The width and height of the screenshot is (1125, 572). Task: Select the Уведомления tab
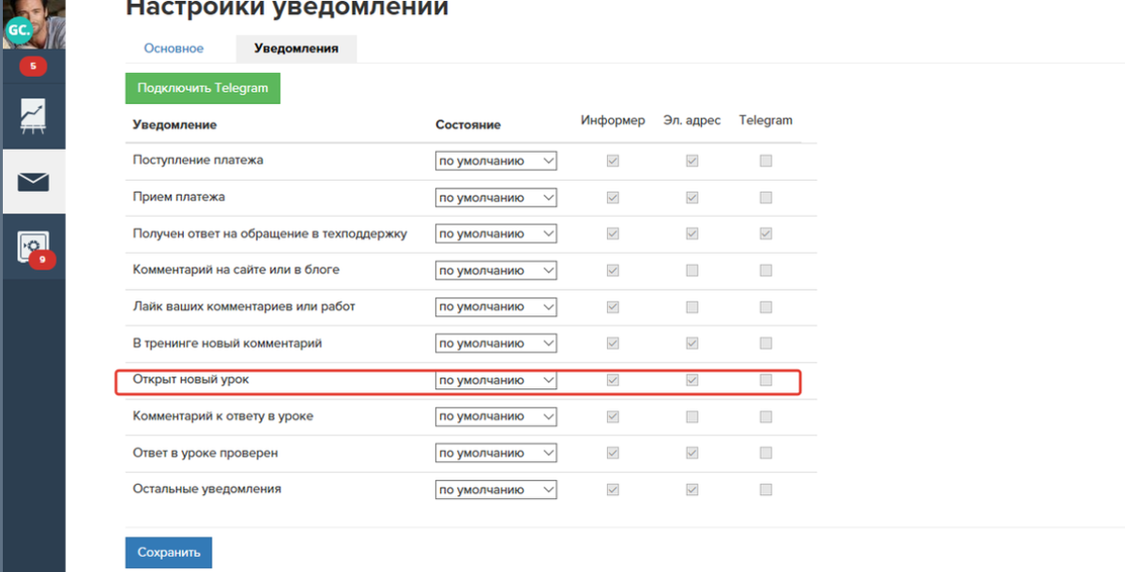point(296,49)
